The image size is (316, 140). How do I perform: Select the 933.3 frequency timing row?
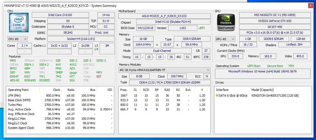[164, 100]
